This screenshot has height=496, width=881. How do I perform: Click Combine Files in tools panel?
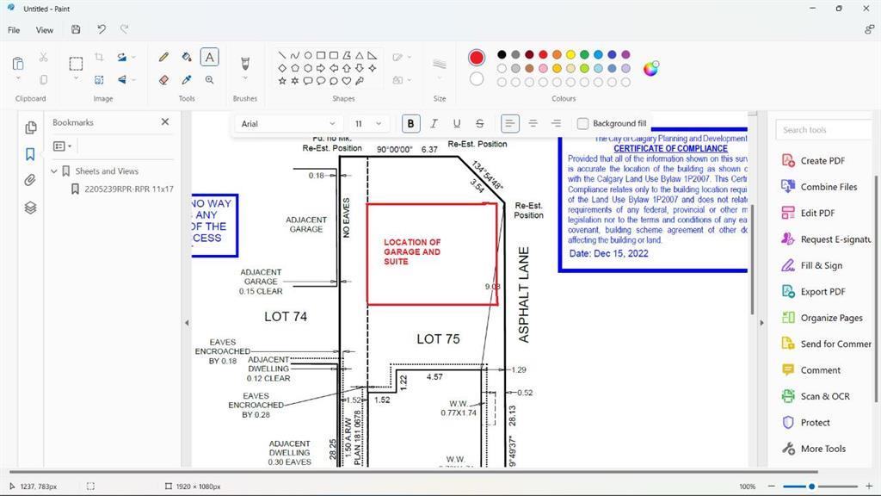pos(828,187)
